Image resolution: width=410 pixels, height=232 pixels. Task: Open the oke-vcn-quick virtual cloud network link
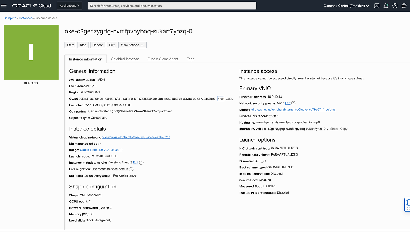click(136, 137)
